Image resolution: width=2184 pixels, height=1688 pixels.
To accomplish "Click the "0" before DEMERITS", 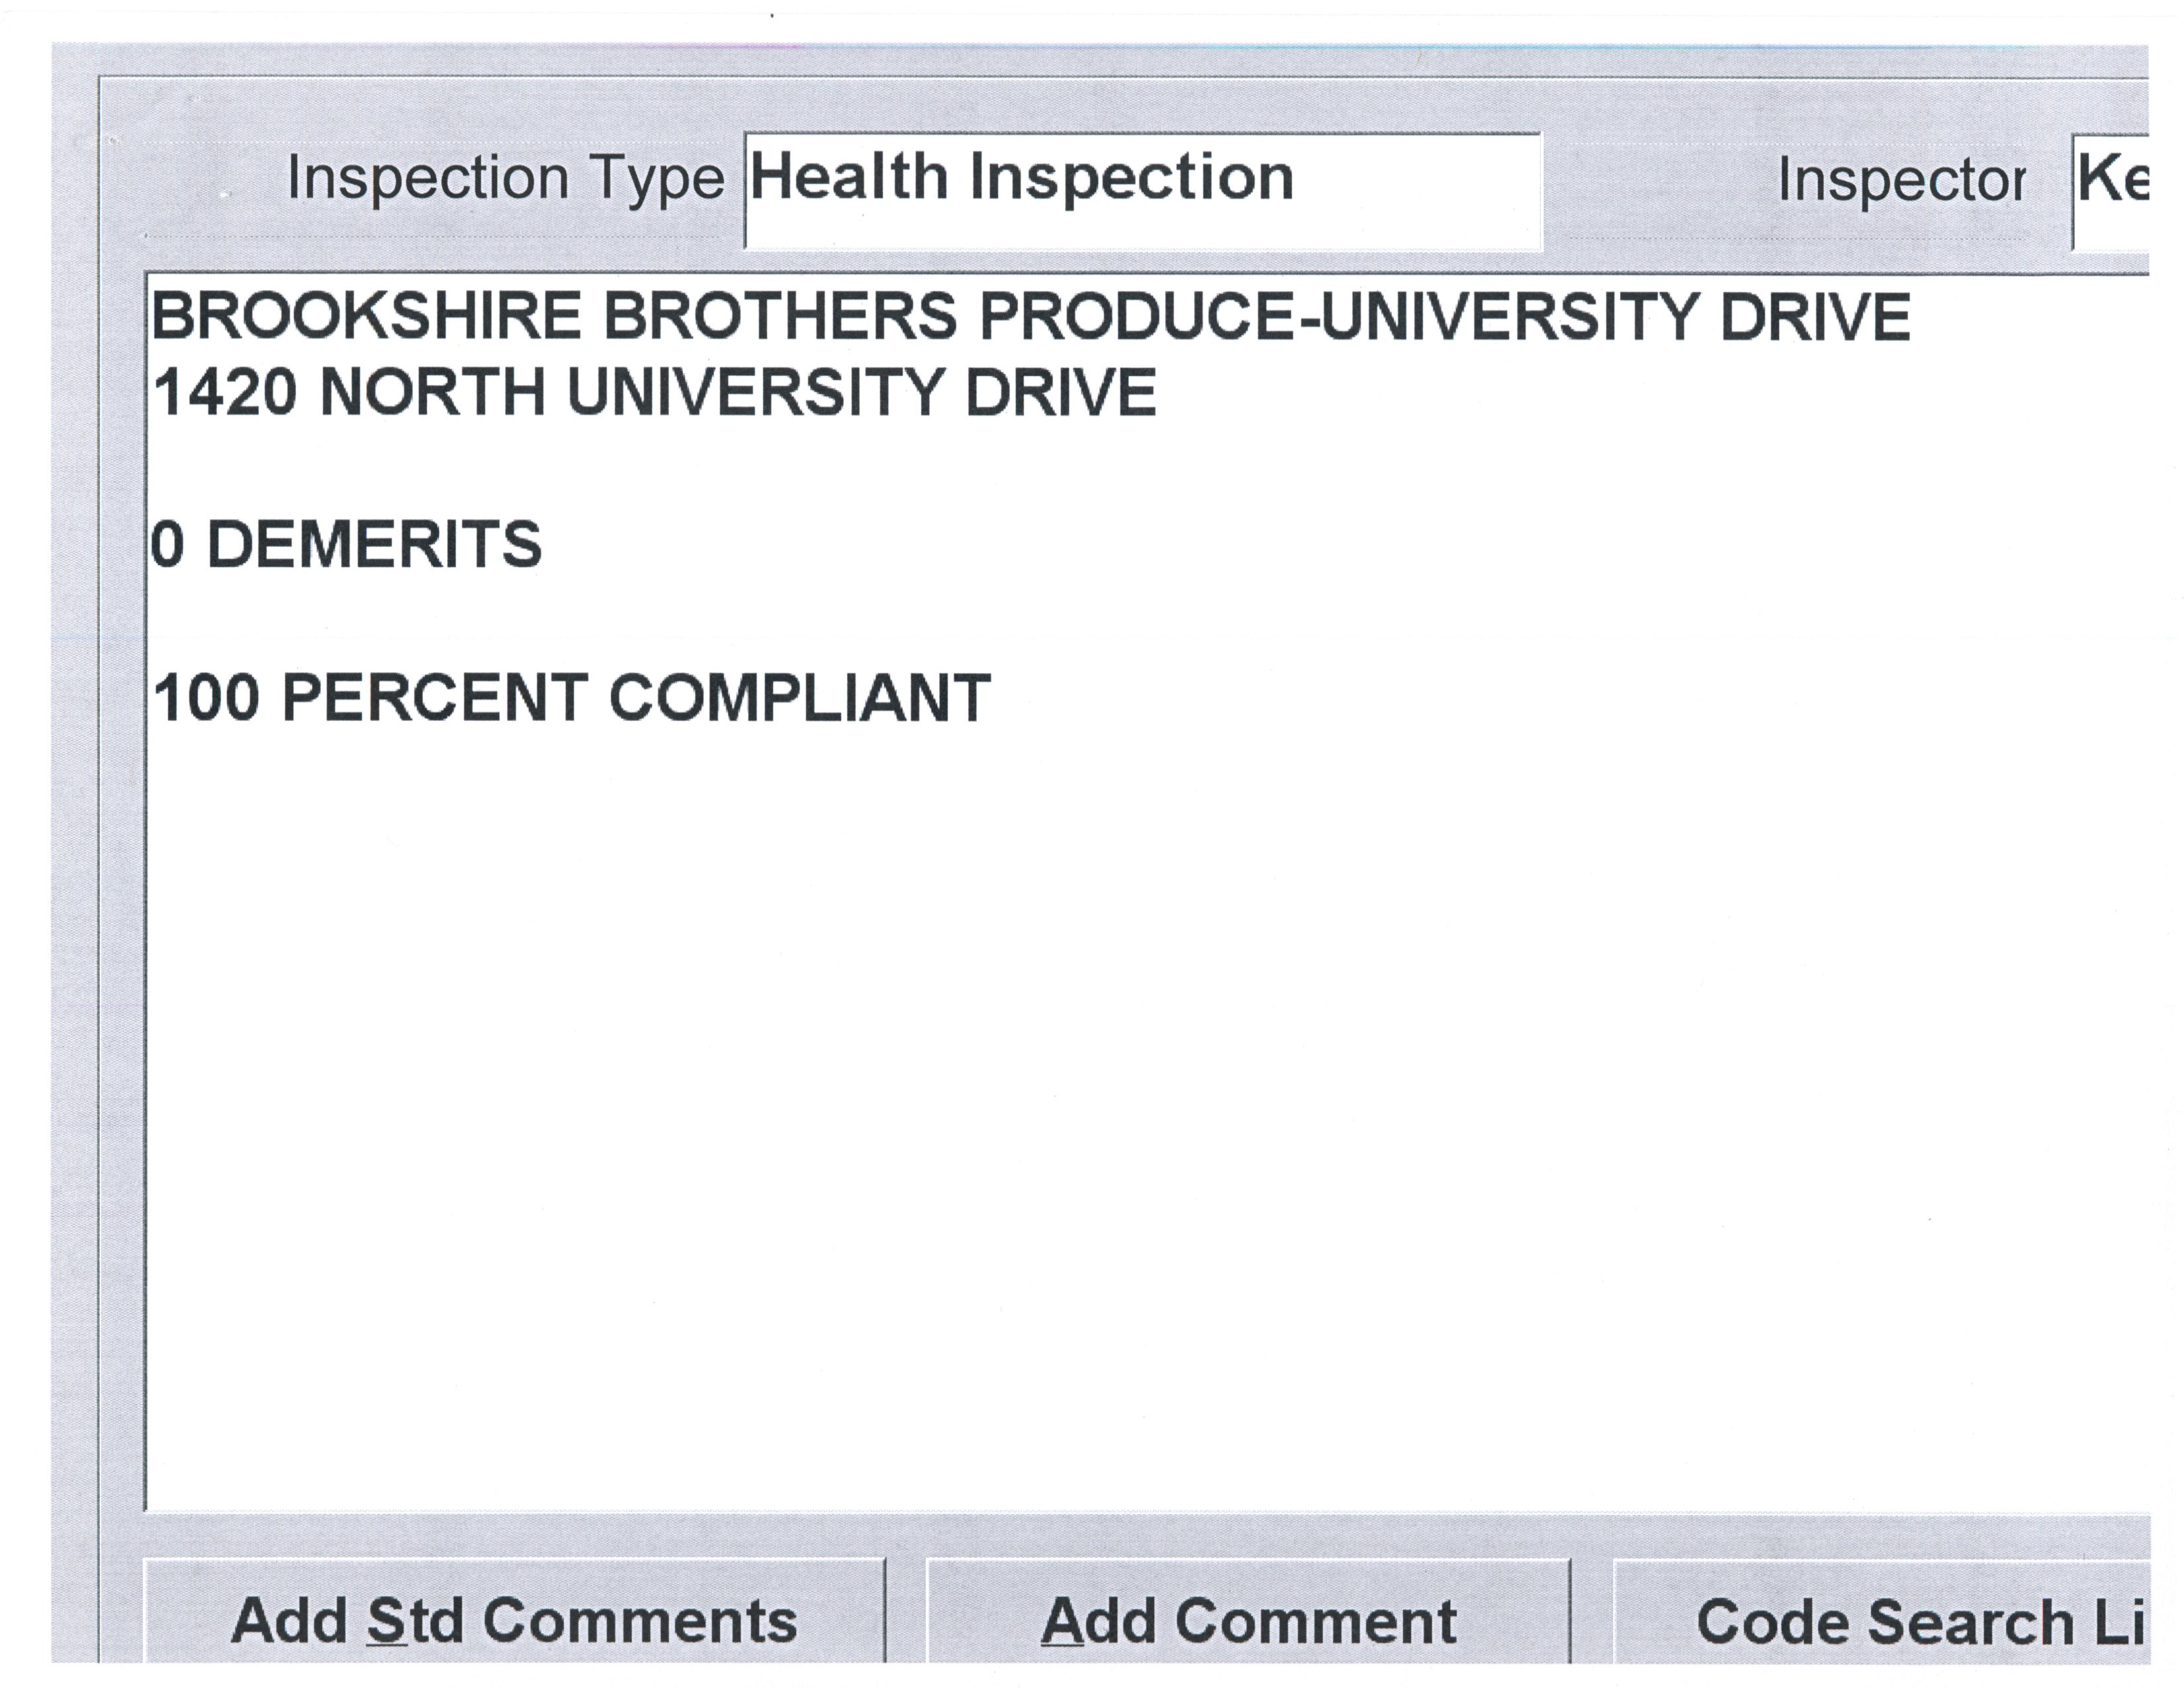I will coord(168,546).
